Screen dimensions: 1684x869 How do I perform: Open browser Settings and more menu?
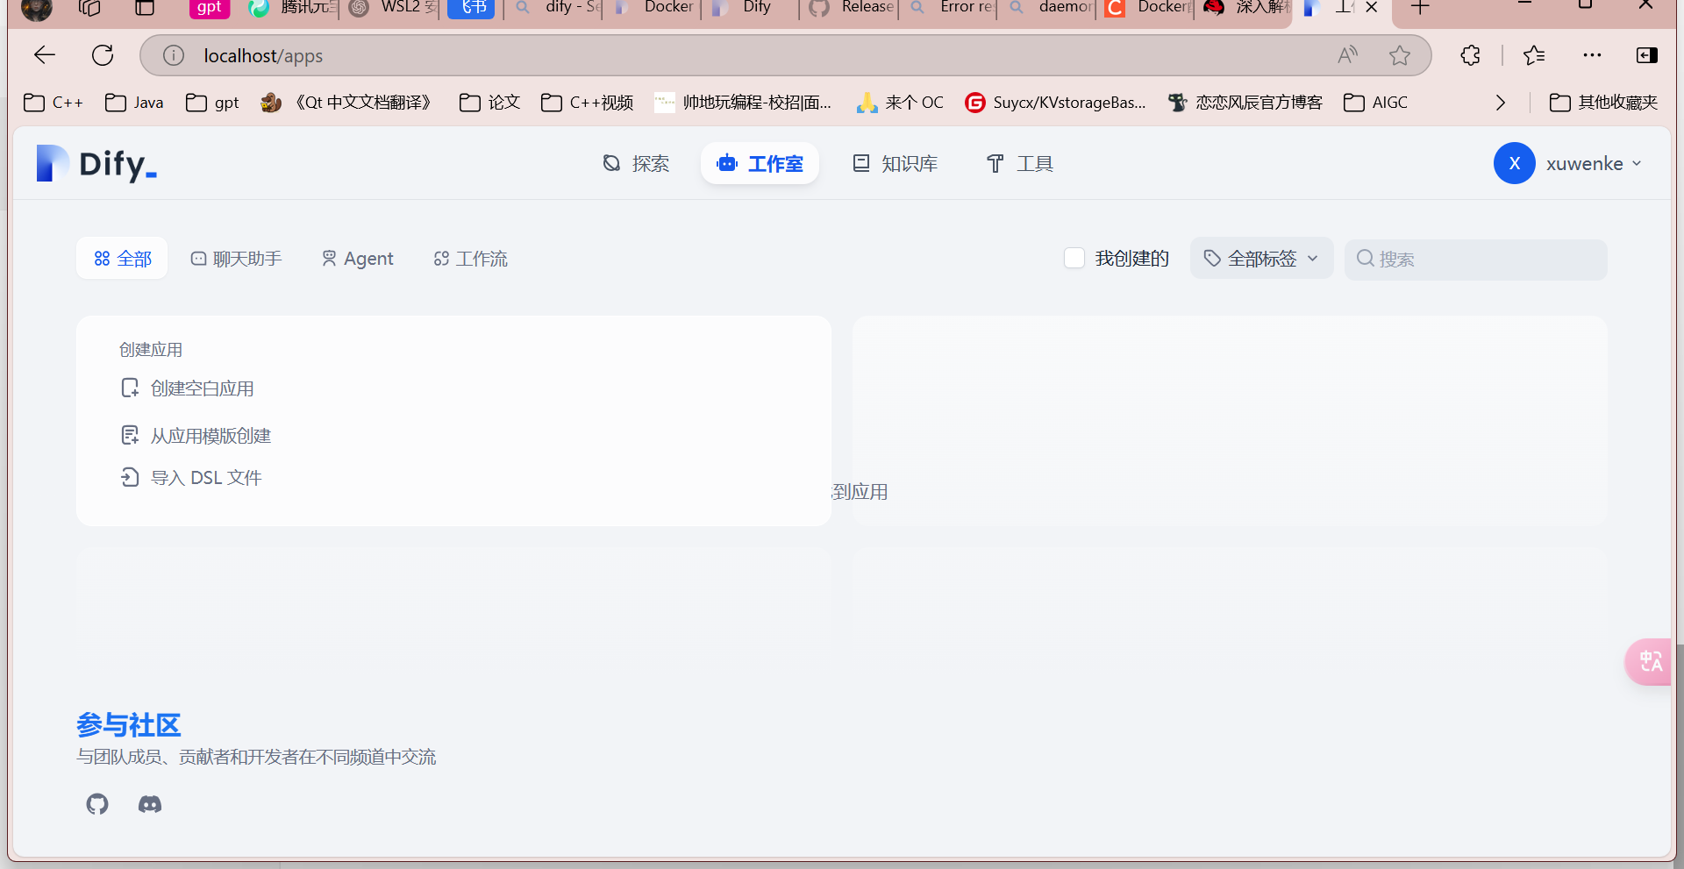pos(1592,55)
